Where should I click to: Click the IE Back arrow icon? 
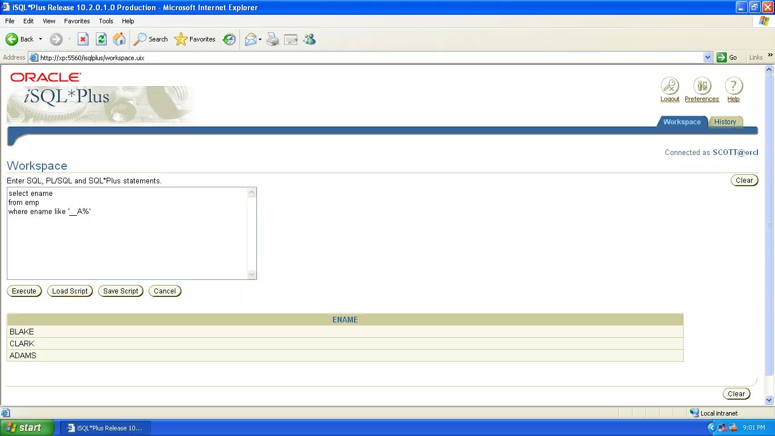(x=12, y=39)
